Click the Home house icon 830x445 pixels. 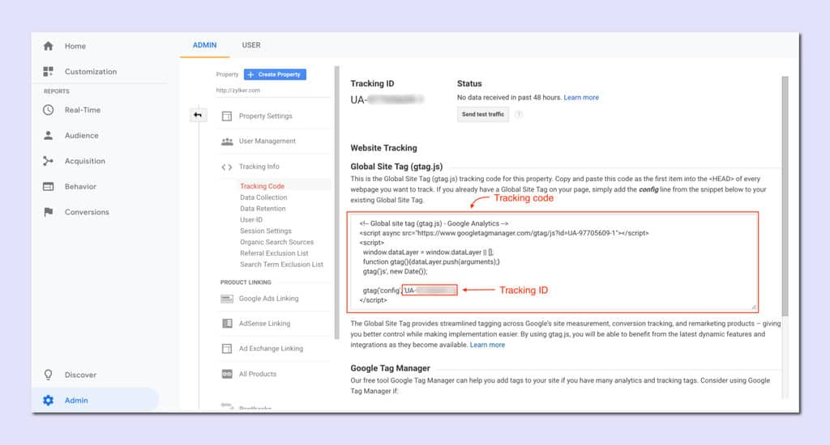tap(48, 46)
